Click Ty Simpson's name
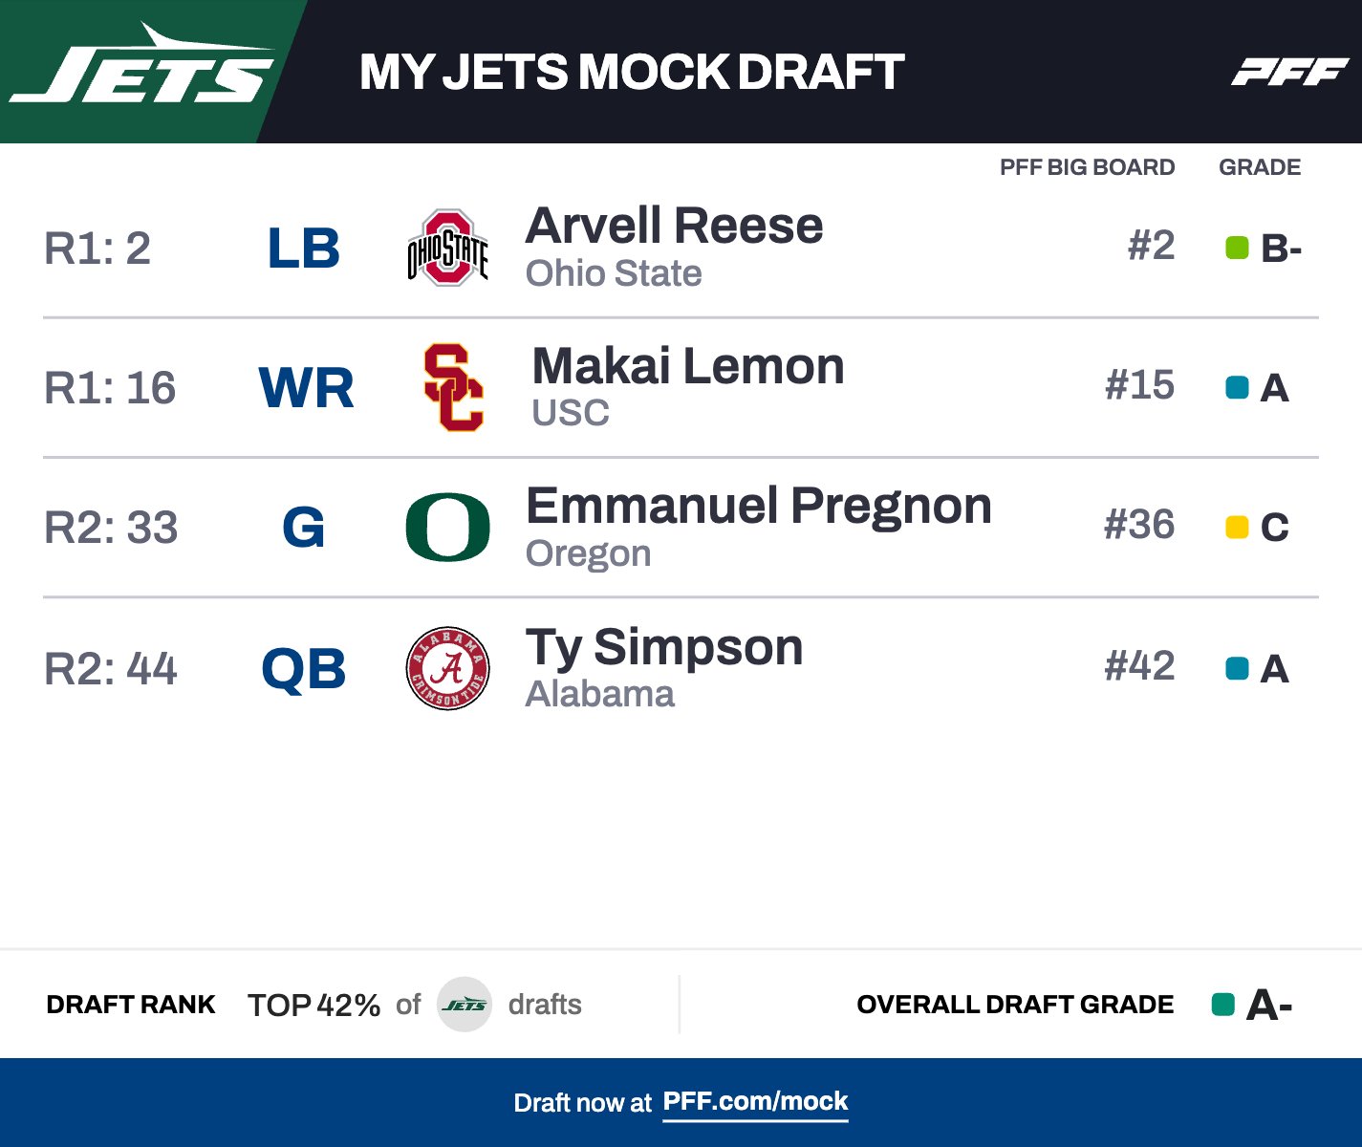The image size is (1362, 1147). tap(664, 647)
